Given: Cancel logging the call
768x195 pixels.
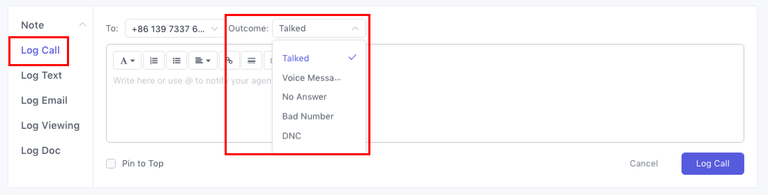Looking at the screenshot, I should pos(643,164).
